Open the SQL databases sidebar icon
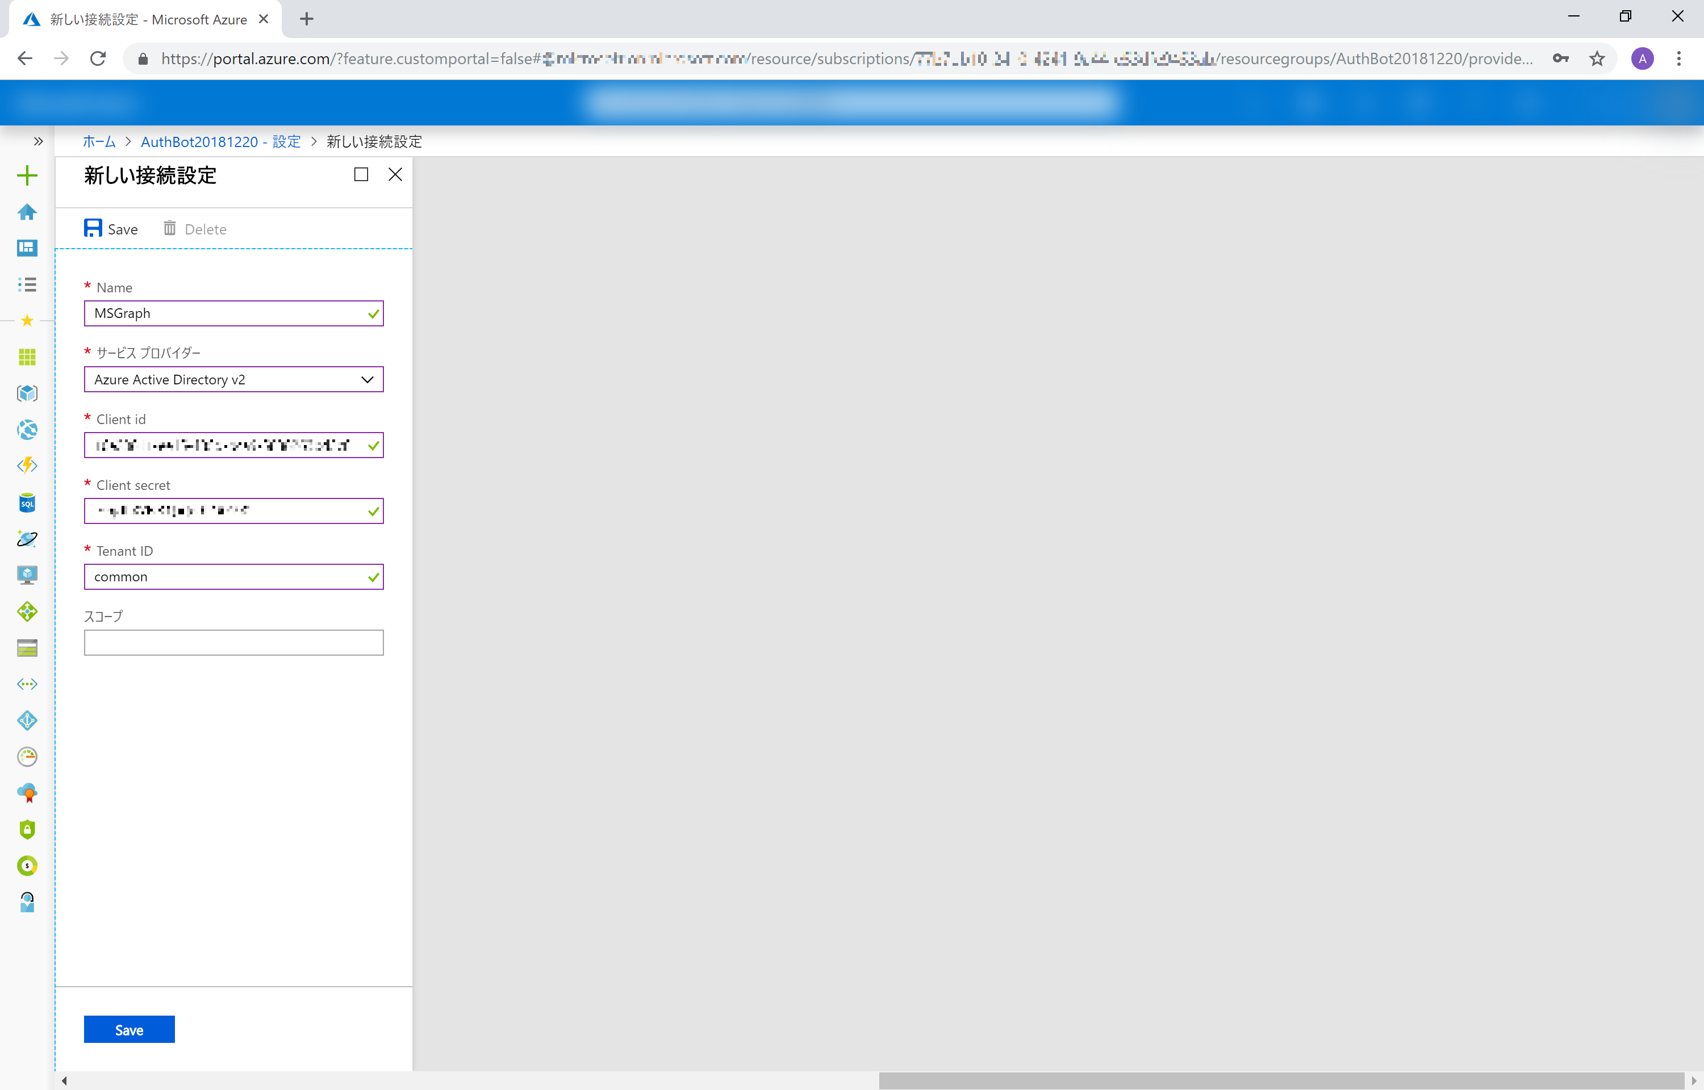The width and height of the screenshot is (1704, 1090). (x=27, y=503)
